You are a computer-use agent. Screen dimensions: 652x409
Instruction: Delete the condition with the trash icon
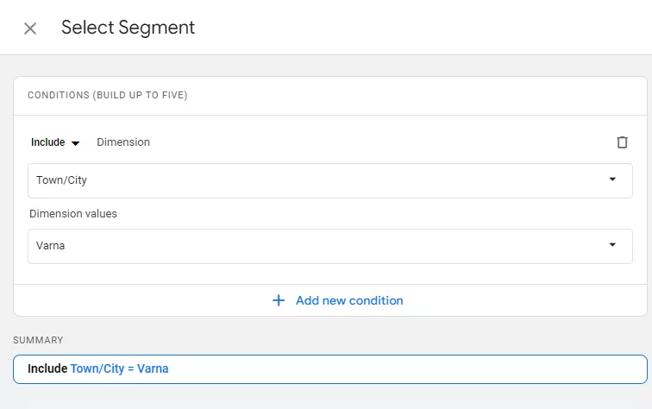coord(622,142)
